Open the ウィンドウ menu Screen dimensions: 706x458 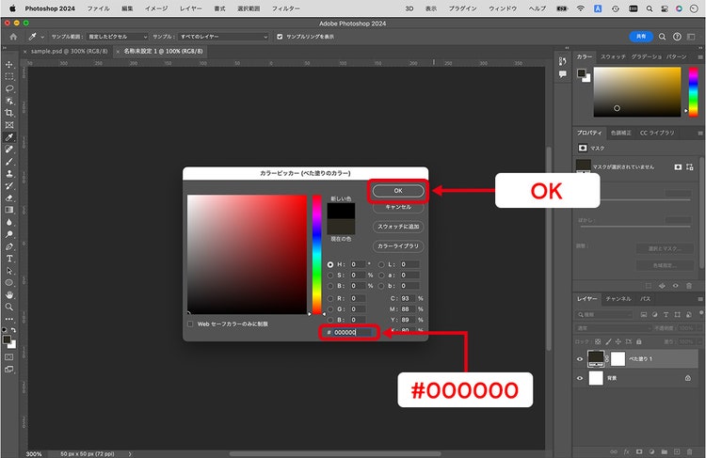pyautogui.click(x=503, y=8)
